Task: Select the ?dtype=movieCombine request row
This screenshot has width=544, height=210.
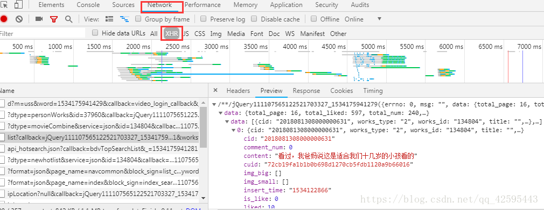Action: coord(100,126)
